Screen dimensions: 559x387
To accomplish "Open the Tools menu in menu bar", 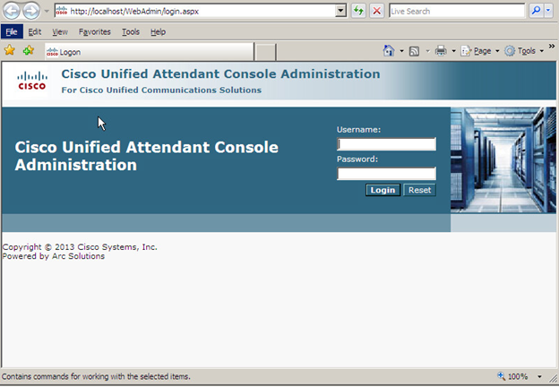I will (131, 31).
